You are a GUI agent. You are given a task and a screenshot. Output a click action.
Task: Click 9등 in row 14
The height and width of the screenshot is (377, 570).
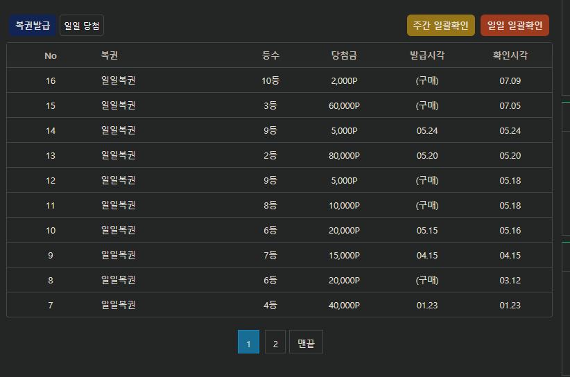(x=270, y=131)
